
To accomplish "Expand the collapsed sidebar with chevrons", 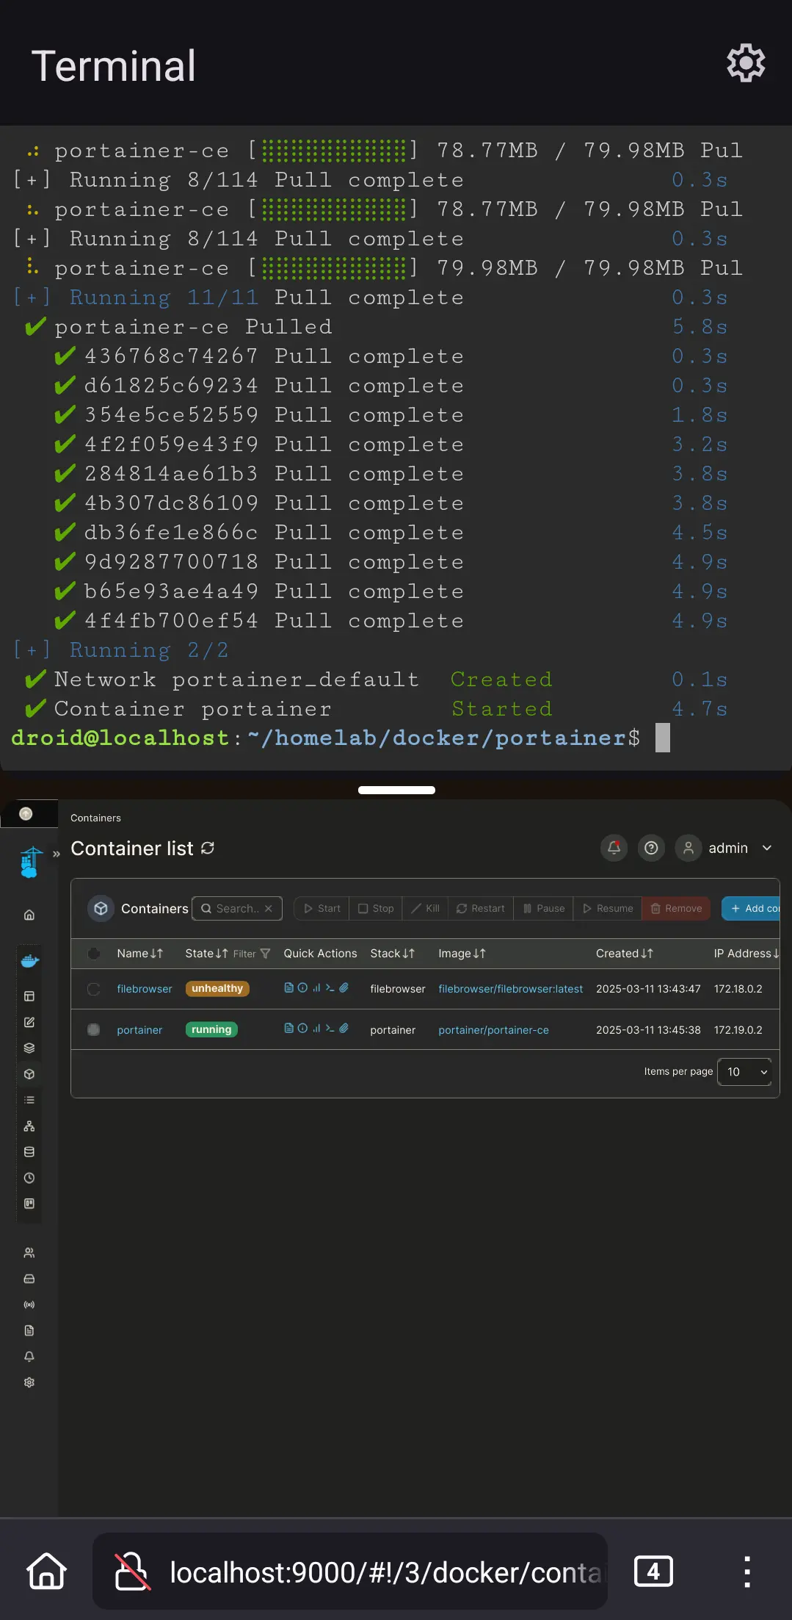I will pos(57,854).
